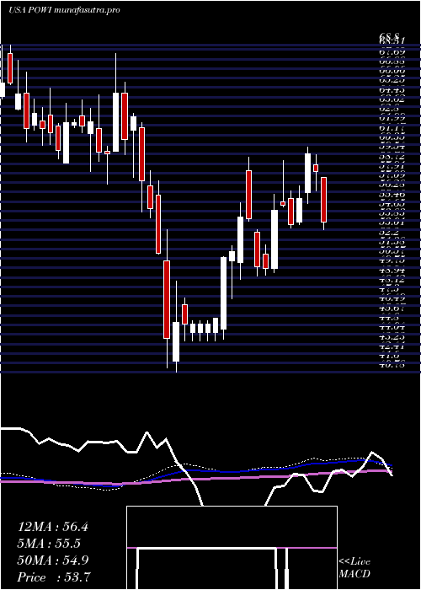Click the '5MA : 55.5' readout
This screenshot has height=590, width=421.
click(x=50, y=544)
